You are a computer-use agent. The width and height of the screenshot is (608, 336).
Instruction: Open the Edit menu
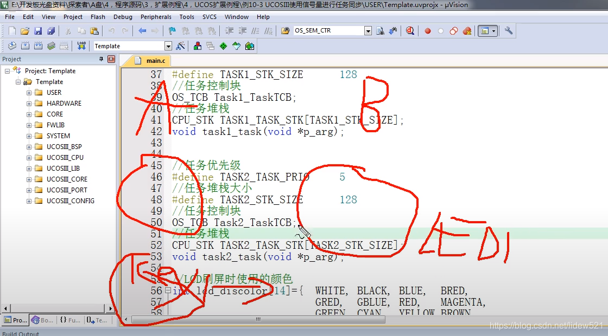(x=28, y=17)
